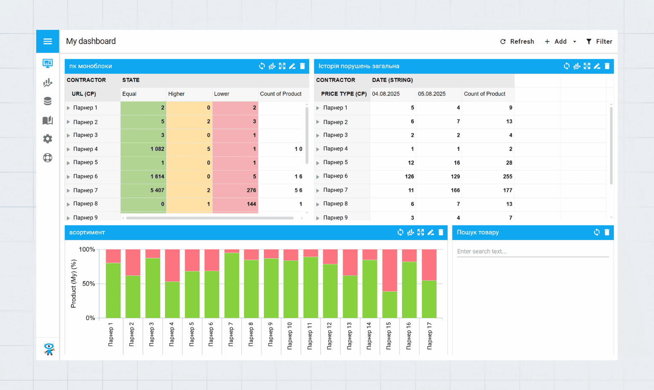Image resolution: width=654 pixels, height=390 pixels.
Task: Edit the 'Історія порушень загальна' widget with pencil icon
Action: [597, 66]
